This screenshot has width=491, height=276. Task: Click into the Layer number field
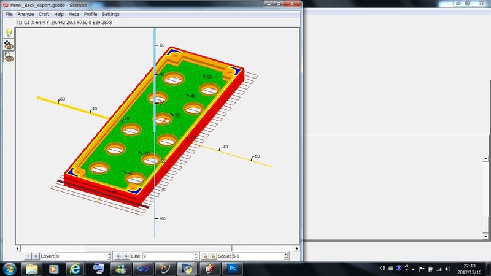click(81, 256)
